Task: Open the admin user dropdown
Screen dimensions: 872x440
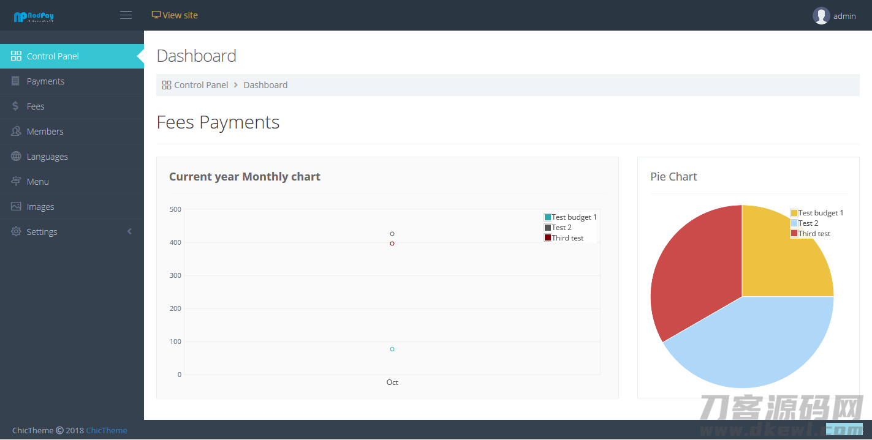Action: coord(844,17)
